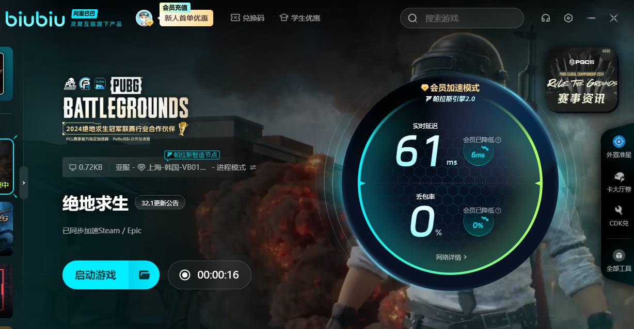This screenshot has height=329, width=634.
Task: Click the left arrow on gauge ring
Action: [x=362, y=183]
